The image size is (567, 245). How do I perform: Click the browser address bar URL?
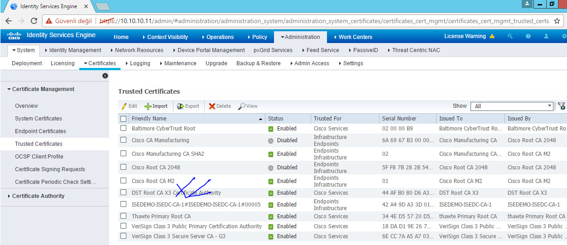pyautogui.click(x=324, y=21)
